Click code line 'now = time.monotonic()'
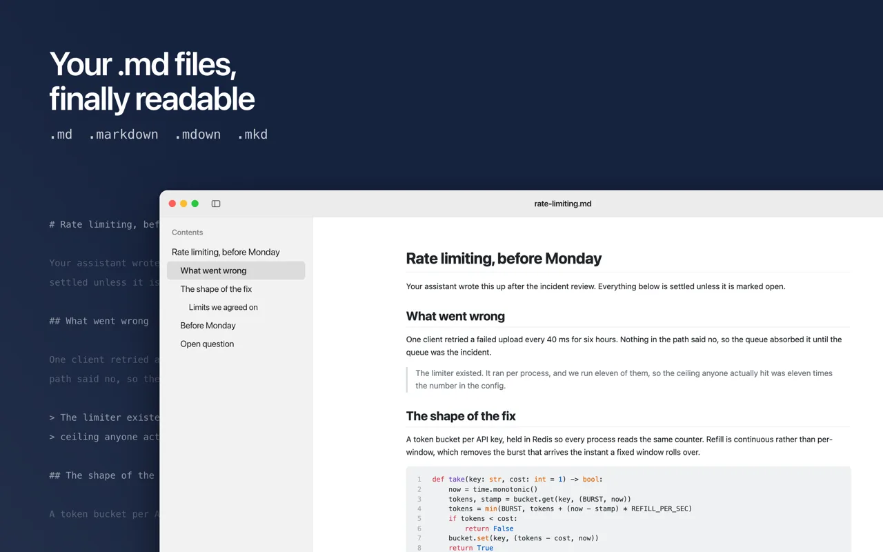 click(x=493, y=489)
